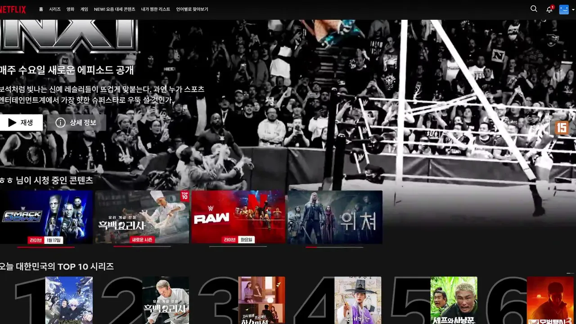
Task: Open the rank 2 흑백요리사 poster
Action: (x=166, y=300)
